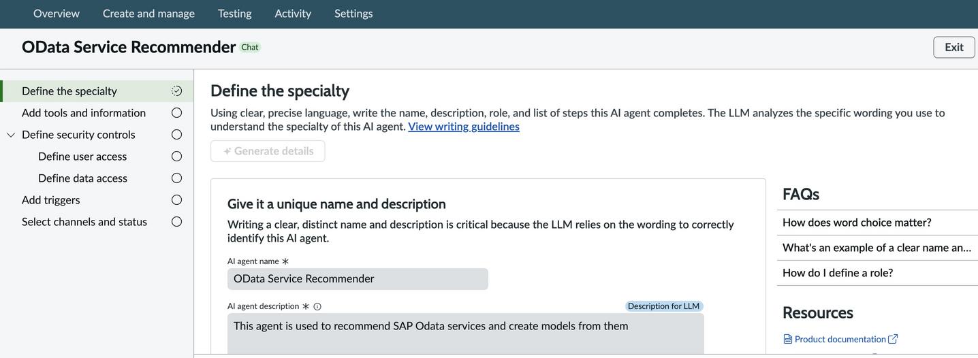
Task: Collapse the Define security controls section
Action: tap(11, 135)
